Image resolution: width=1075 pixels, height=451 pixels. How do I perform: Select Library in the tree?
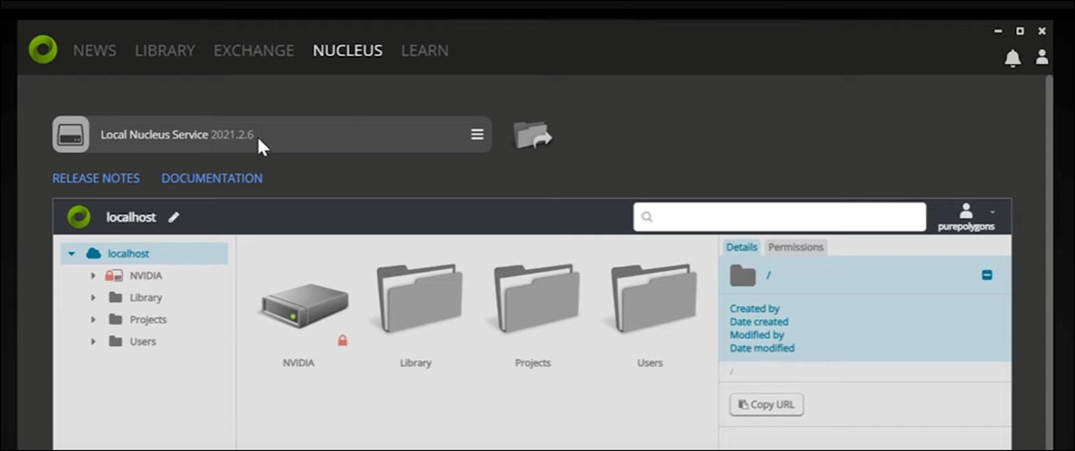[146, 297]
